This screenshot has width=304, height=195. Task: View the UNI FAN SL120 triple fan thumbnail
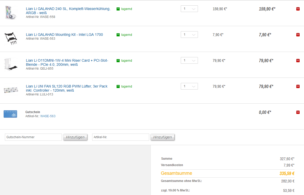(x=11, y=90)
